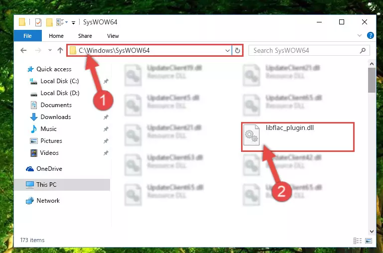The image size is (383, 253).
Task: Open the Customize Quick Access Toolbar dropdown
Action: tap(73, 23)
